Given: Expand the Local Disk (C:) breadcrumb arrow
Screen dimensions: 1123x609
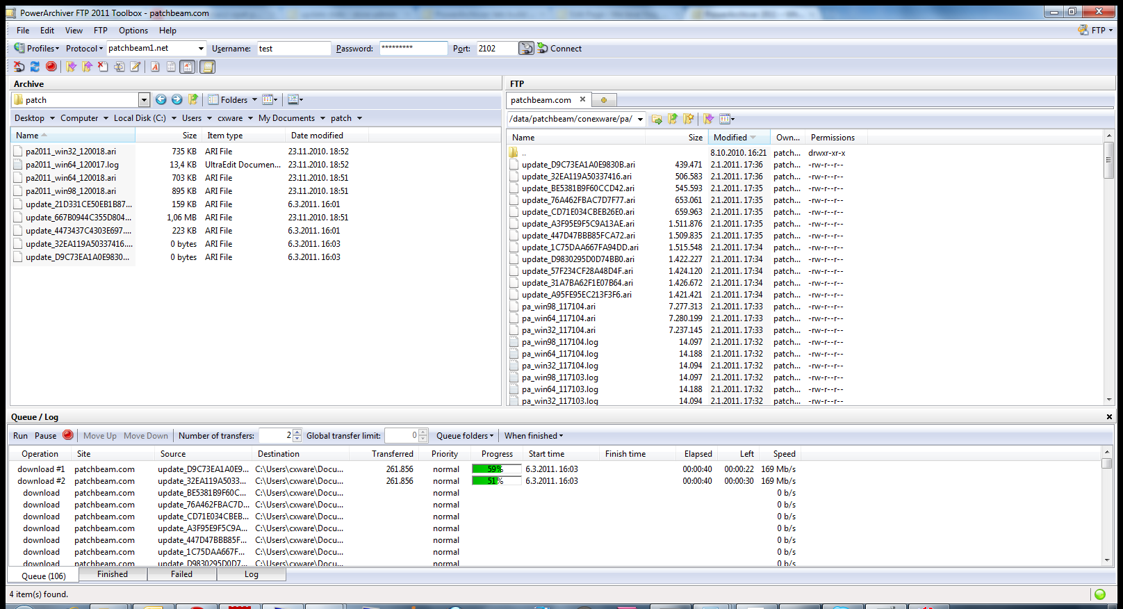Looking at the screenshot, I should click(174, 118).
